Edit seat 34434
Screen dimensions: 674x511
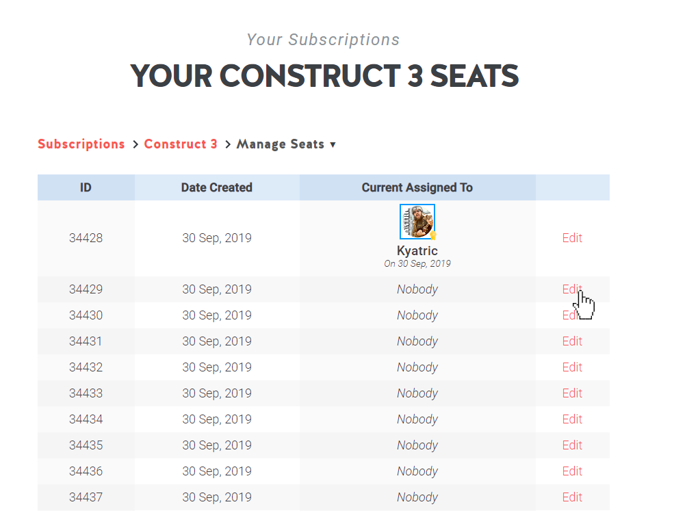(572, 419)
